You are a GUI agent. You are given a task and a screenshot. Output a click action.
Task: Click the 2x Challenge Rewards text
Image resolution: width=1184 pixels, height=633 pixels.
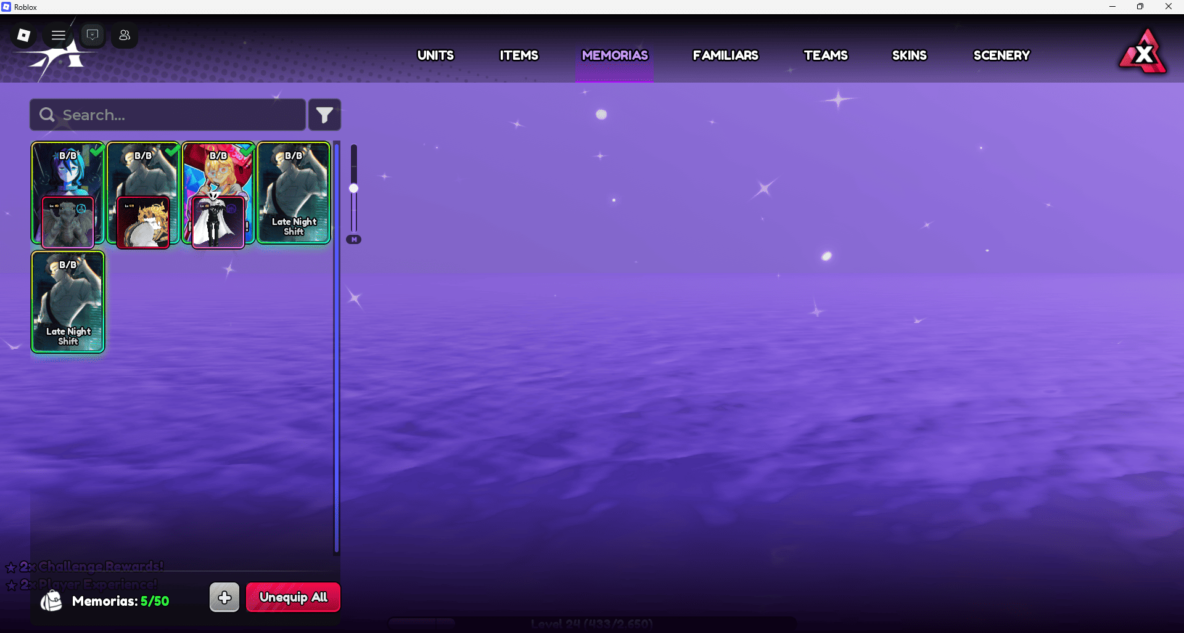click(91, 566)
